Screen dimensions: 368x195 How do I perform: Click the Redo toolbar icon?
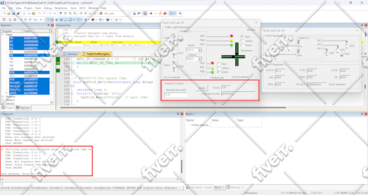click(44, 14)
